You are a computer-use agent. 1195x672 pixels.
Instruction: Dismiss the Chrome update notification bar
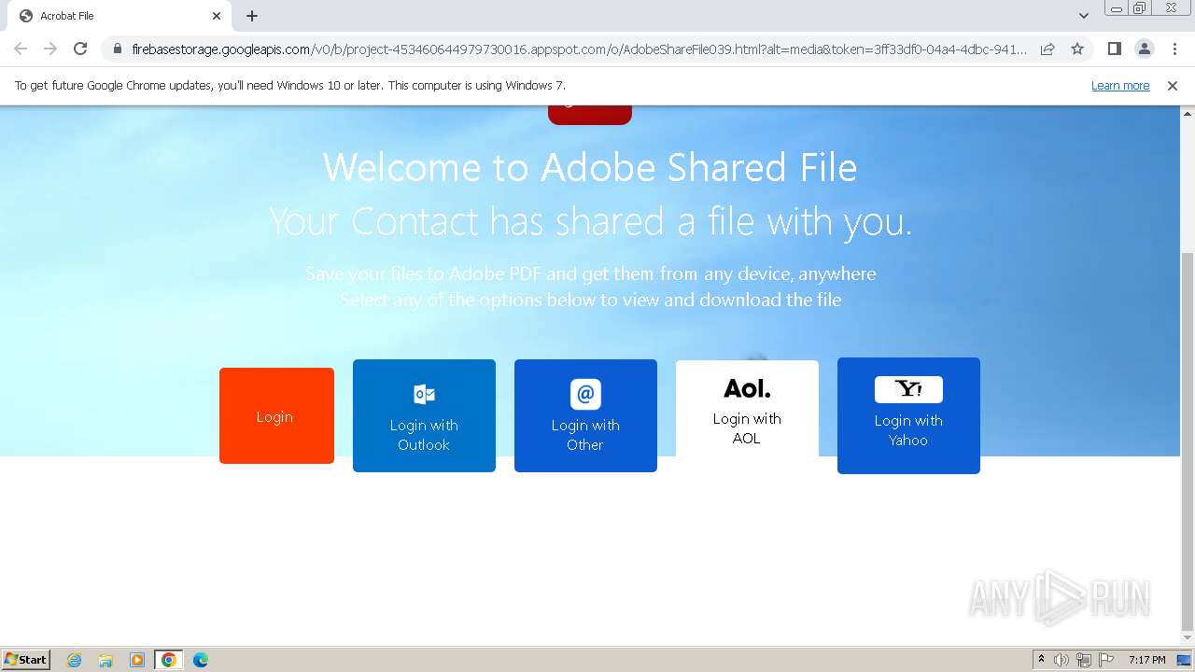tap(1173, 86)
